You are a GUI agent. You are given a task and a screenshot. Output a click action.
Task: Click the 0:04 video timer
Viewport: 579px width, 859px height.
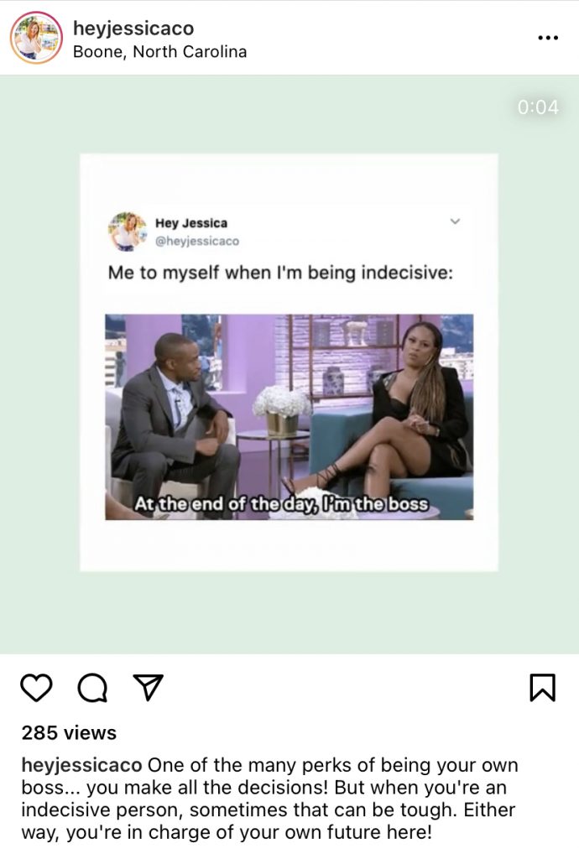[x=538, y=107]
